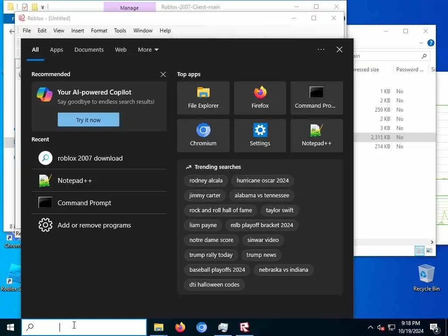Open Recycle Bin on desktop
Viewport: 448px width, 336px height.
(x=426, y=278)
